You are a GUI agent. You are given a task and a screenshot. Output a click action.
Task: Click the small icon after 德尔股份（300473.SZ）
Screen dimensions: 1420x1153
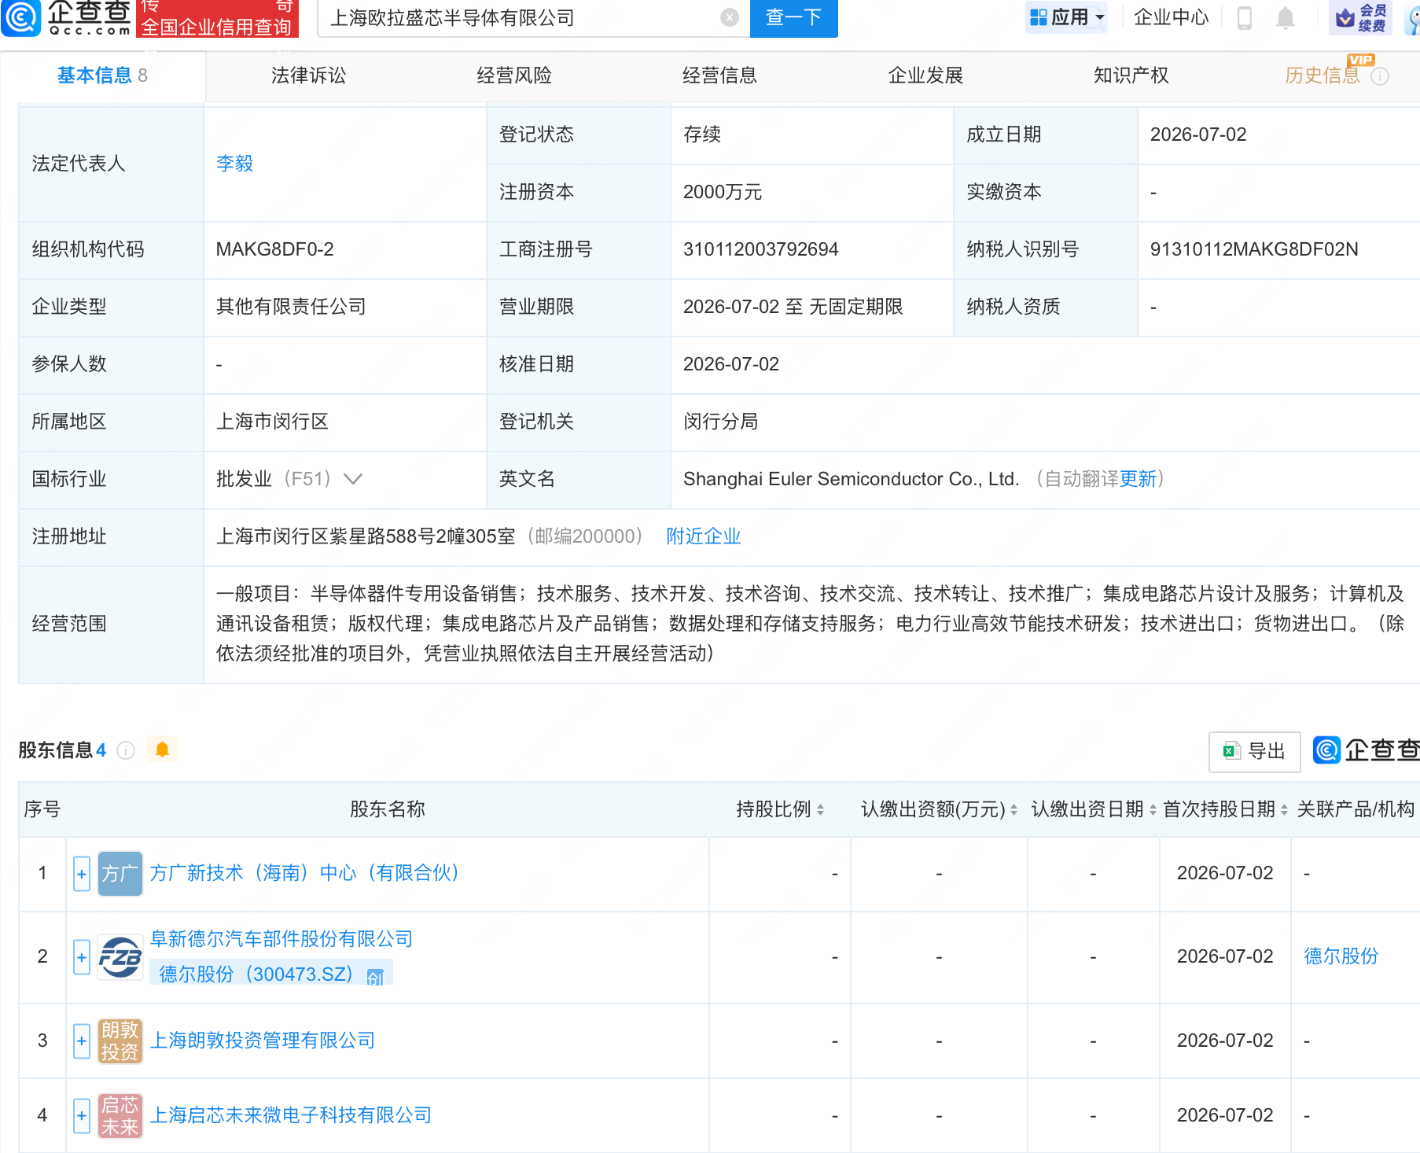click(375, 977)
